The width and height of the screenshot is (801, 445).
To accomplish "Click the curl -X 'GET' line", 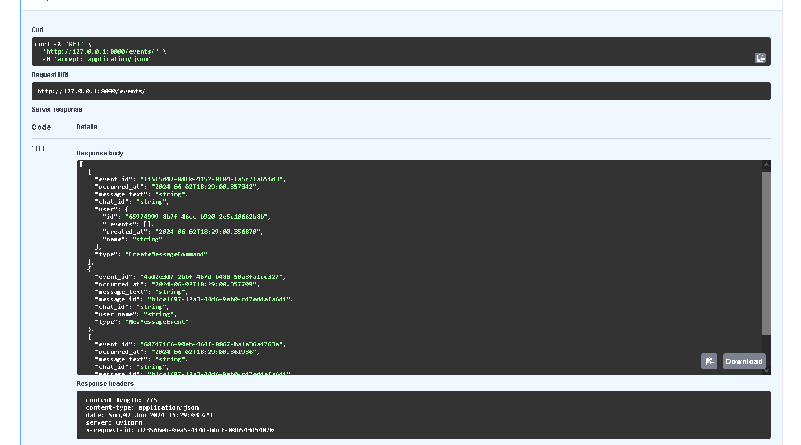I will pos(63,44).
